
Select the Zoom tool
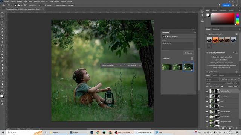coord(2,87)
